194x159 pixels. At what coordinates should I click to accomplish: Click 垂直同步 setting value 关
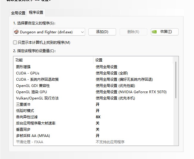point(98,130)
